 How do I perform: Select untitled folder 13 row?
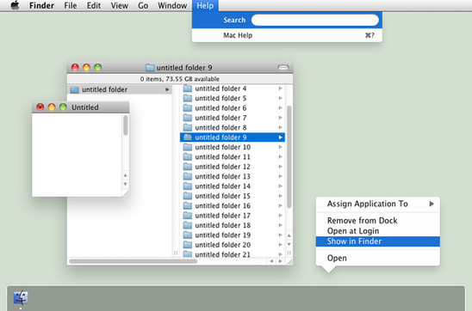point(233,176)
